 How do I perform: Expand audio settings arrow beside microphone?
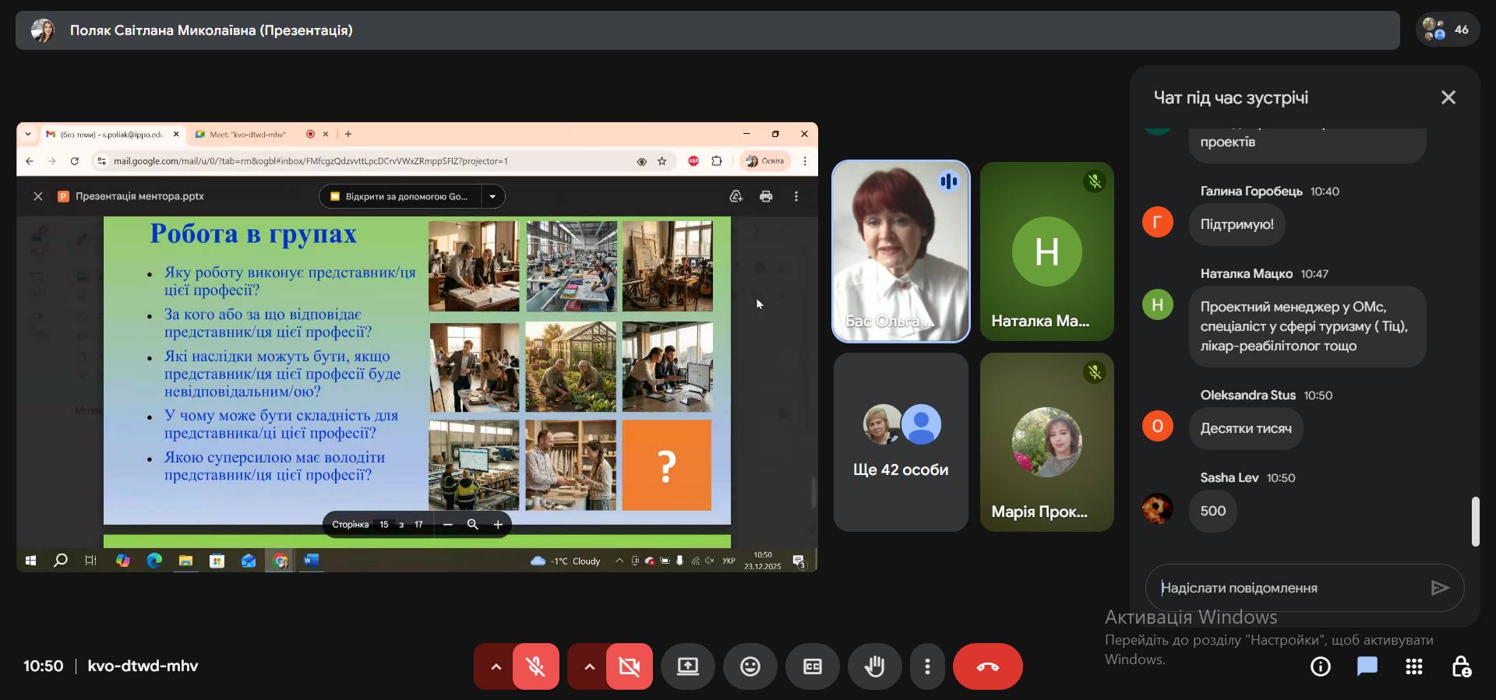point(496,667)
